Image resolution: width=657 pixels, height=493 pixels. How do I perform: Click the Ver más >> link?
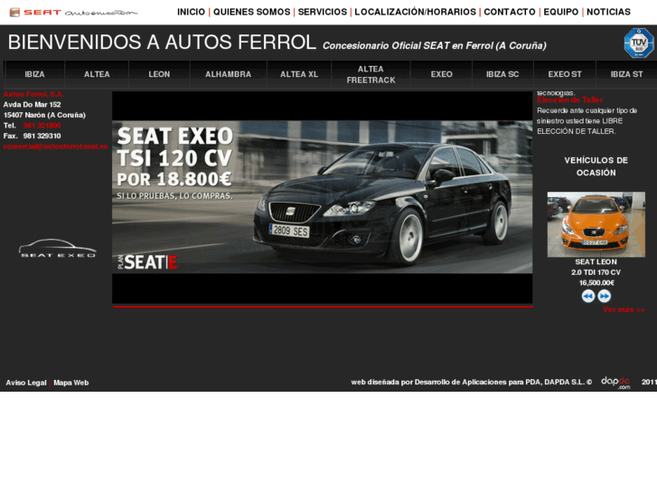624,309
